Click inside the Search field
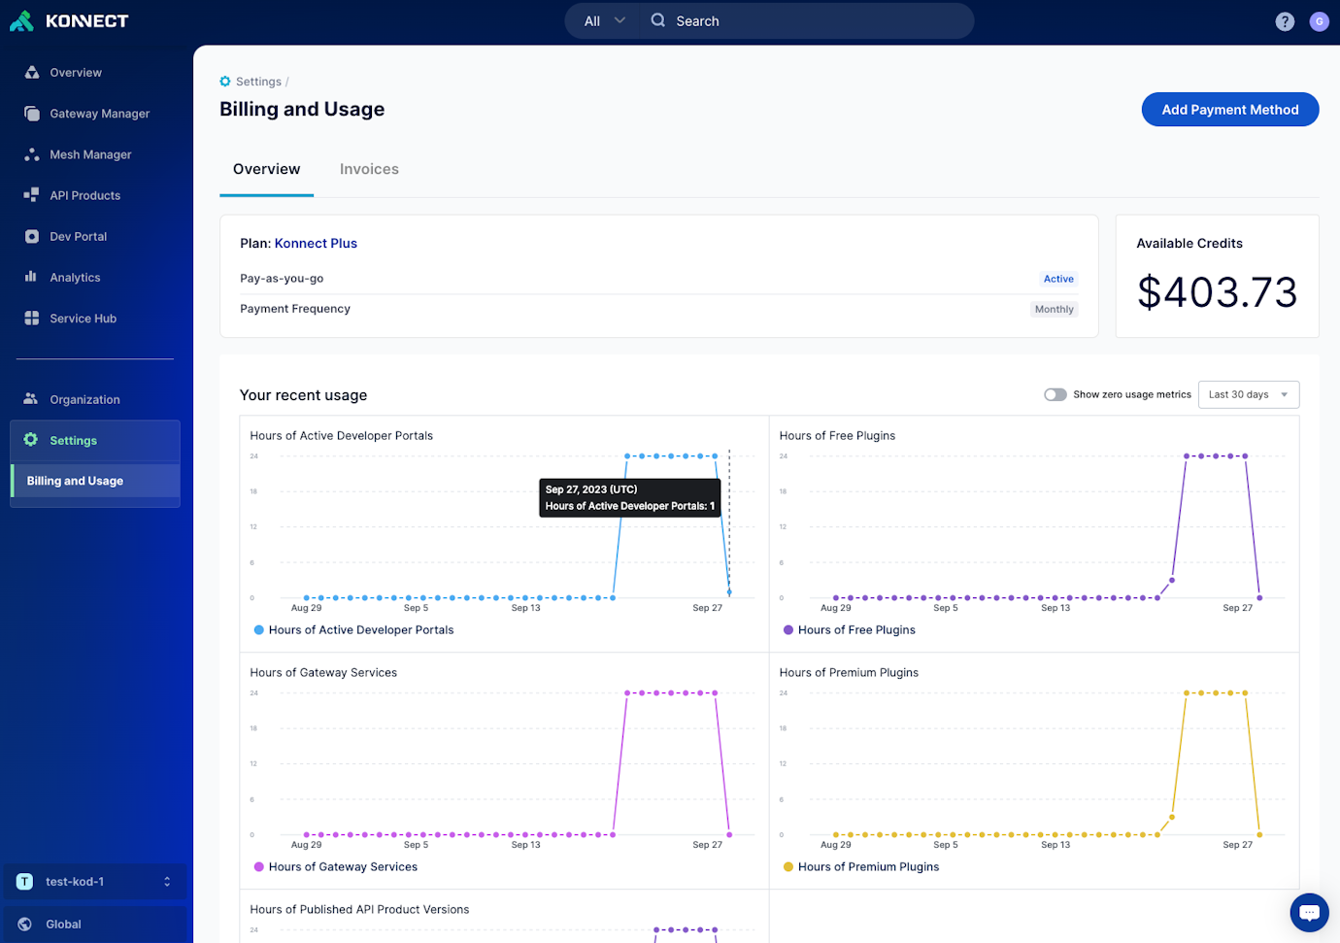1340x943 pixels. [806, 20]
